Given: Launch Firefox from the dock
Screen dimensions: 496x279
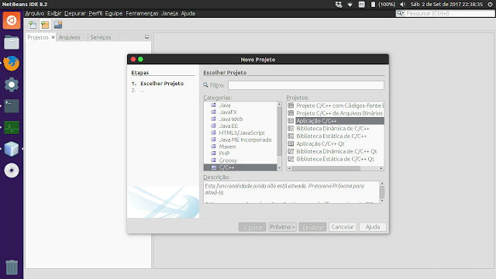Looking at the screenshot, I should (x=12, y=64).
